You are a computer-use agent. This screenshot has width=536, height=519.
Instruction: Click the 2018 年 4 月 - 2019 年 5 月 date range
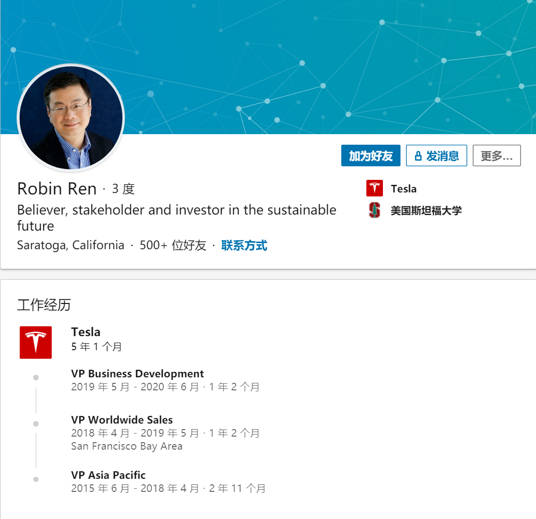tap(135, 433)
